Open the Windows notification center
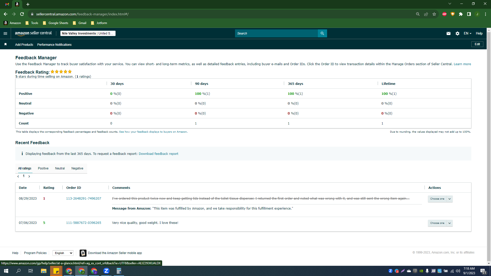The image size is (491, 276). pyautogui.click(x=483, y=271)
